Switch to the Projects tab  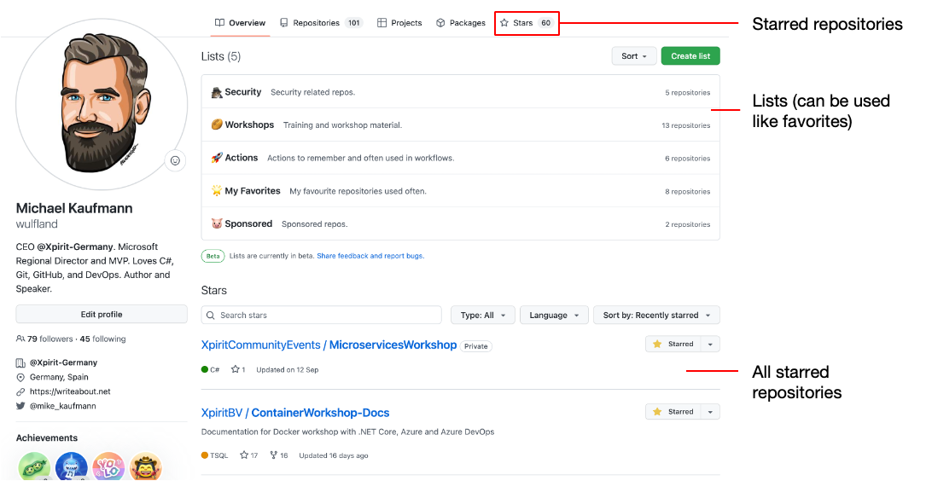399,23
